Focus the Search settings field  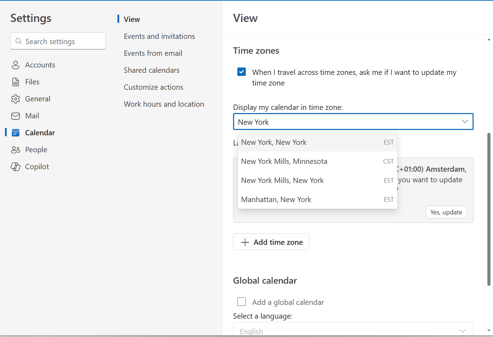(x=58, y=41)
